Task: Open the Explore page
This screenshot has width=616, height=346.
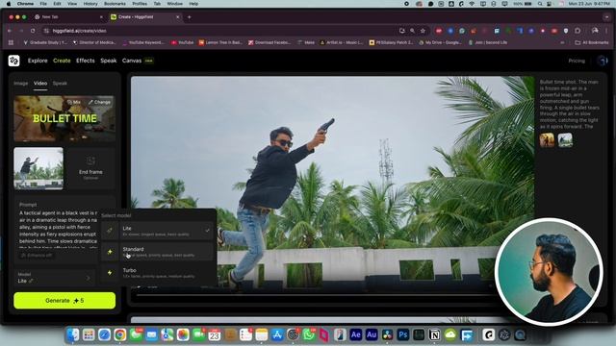Action: (x=38, y=61)
